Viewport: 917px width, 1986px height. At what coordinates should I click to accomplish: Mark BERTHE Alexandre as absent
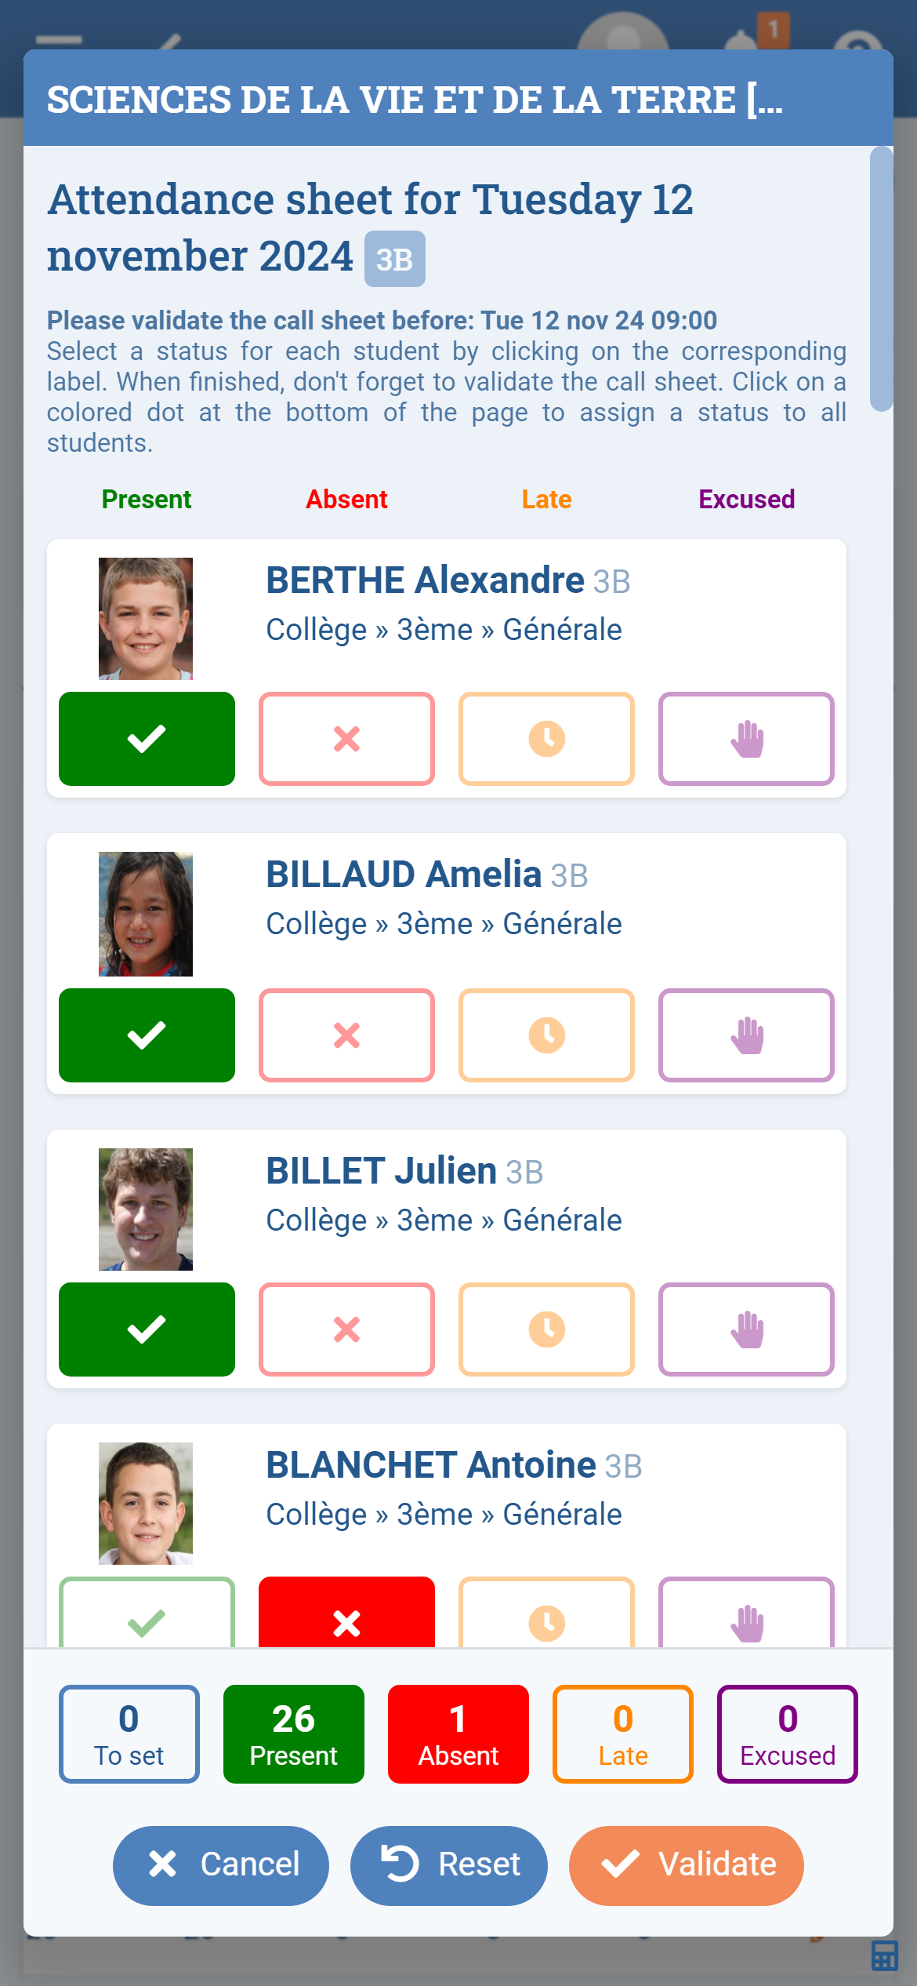[x=346, y=739]
